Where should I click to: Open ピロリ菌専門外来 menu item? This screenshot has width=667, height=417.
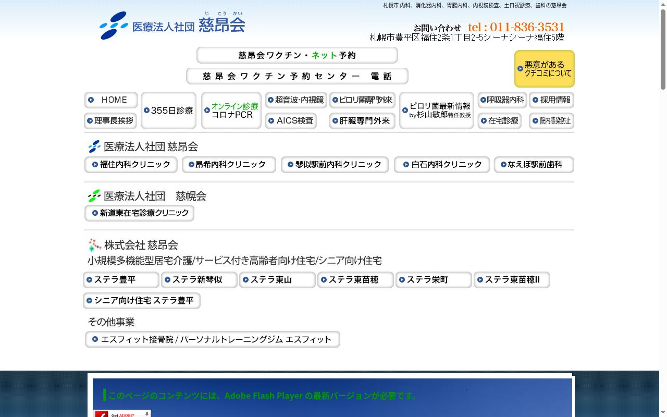362,100
